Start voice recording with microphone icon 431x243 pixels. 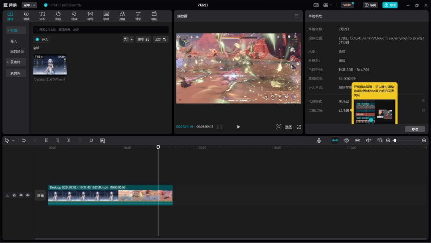click(319, 140)
